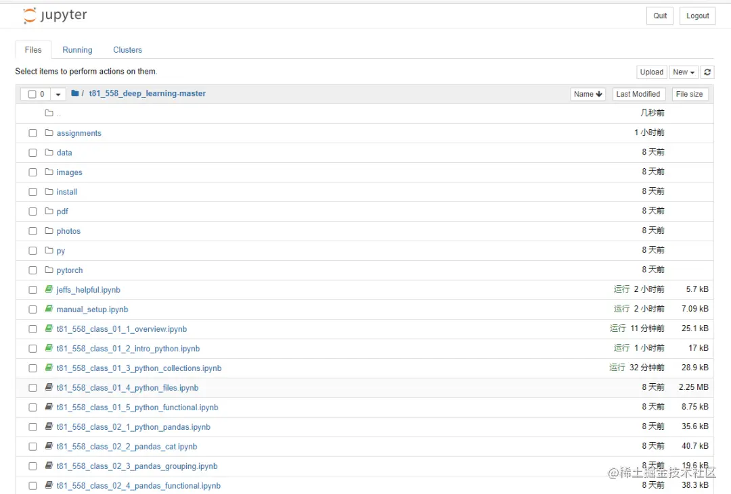Click running notebook icon for jeffs_helpful.ipynb
This screenshot has width=731, height=494.
pos(49,289)
